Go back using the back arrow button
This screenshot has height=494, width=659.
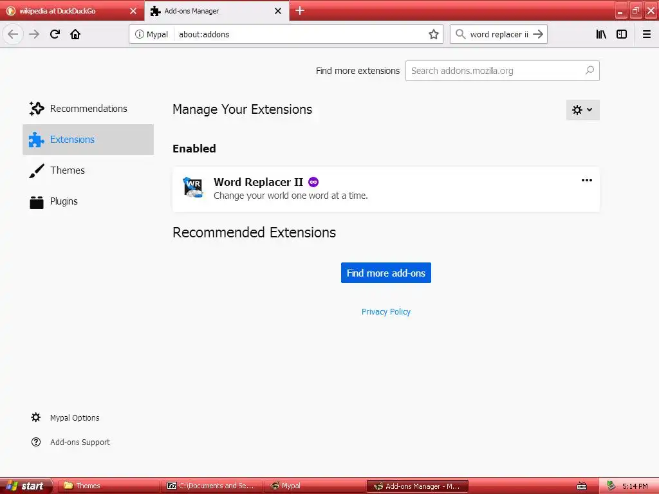point(13,34)
